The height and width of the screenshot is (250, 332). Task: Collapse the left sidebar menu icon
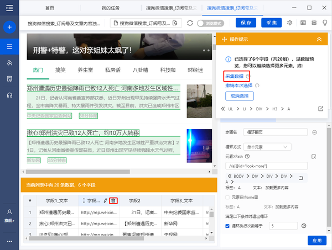9,8
